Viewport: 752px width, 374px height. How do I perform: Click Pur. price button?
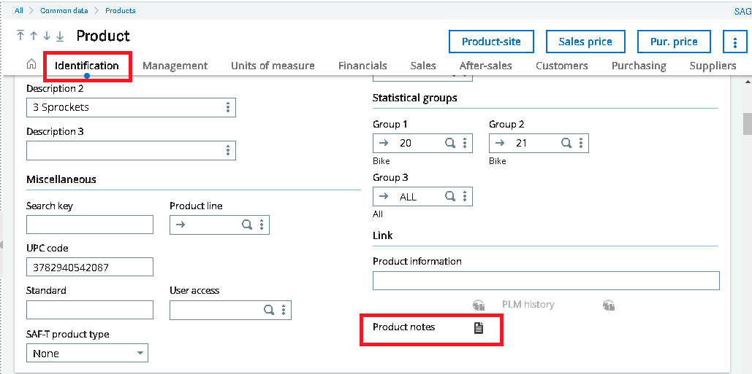click(674, 42)
